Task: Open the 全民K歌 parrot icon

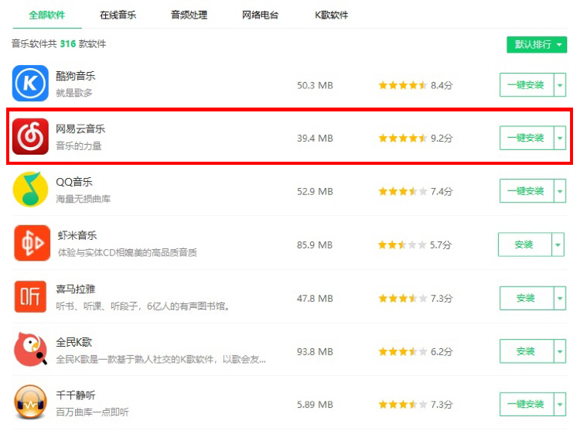Action: 30,349
